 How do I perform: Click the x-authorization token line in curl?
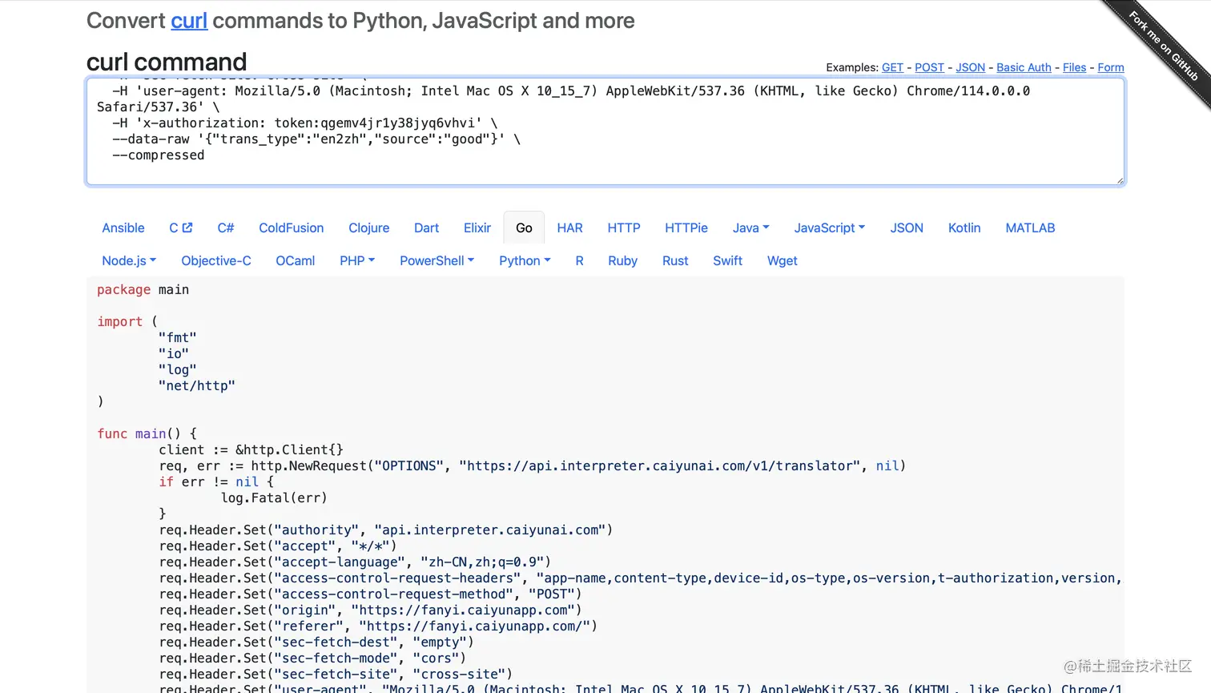pos(305,123)
